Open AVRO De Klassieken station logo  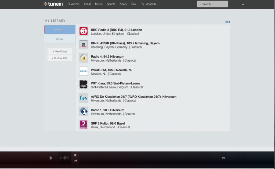pos(84,98)
